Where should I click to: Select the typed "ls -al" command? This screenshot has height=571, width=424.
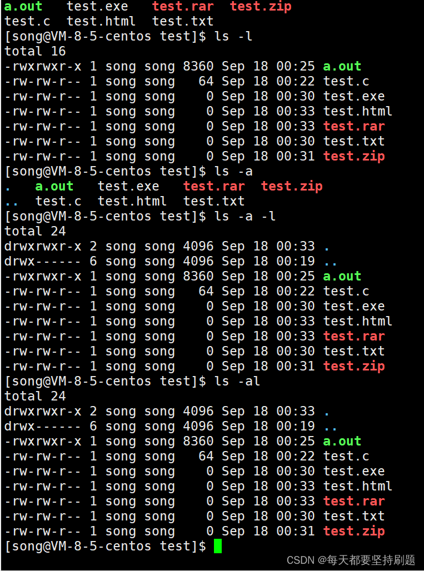coord(237,381)
